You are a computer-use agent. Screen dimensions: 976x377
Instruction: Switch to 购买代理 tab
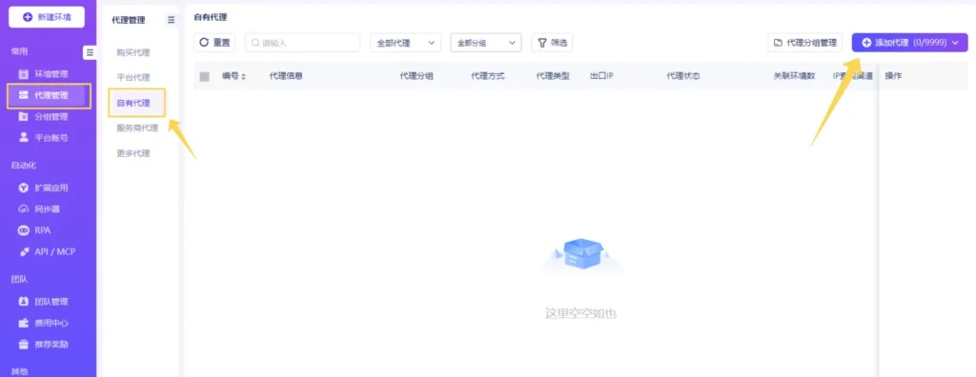pyautogui.click(x=133, y=53)
